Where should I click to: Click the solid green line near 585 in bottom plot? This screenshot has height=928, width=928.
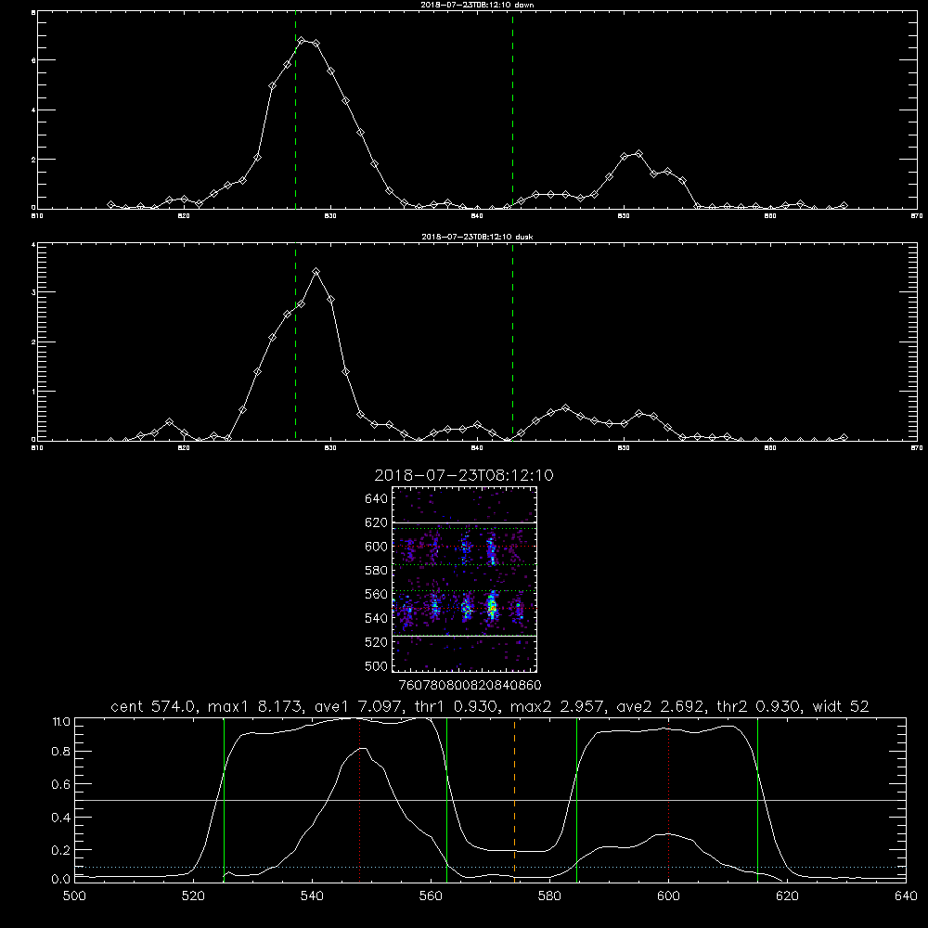tap(576, 799)
